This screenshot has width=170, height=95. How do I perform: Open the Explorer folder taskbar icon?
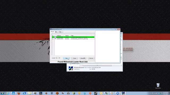coord(30,93)
